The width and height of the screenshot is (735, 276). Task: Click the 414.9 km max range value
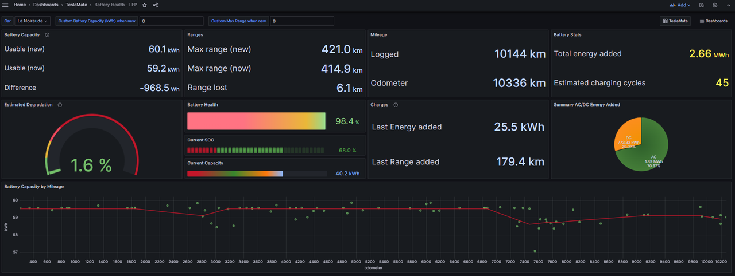[342, 69]
